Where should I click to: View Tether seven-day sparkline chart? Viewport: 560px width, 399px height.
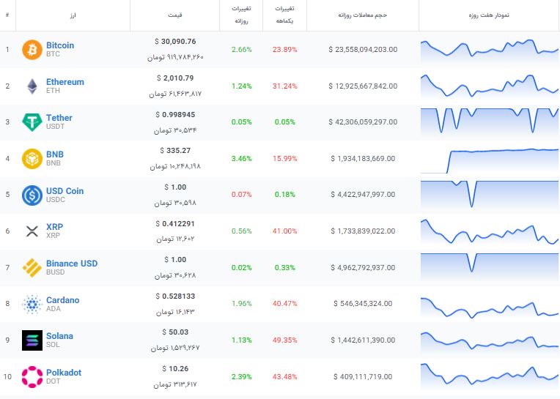coord(490,122)
